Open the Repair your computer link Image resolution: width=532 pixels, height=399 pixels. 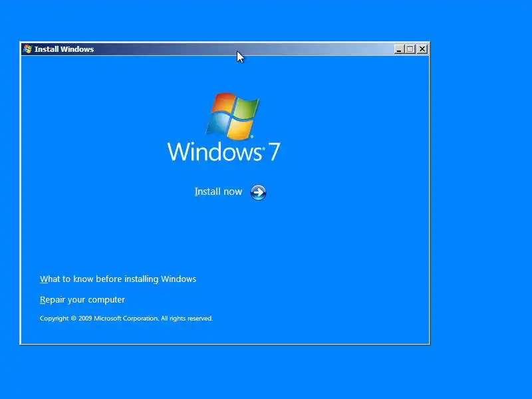(x=82, y=300)
